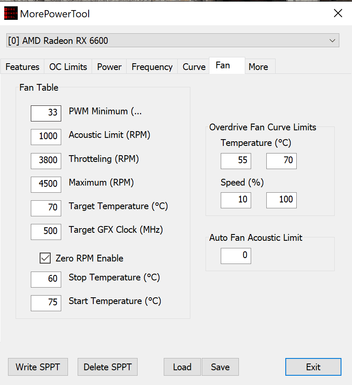The width and height of the screenshot is (352, 385).
Task: Select the Power tab
Action: pyautogui.click(x=109, y=67)
